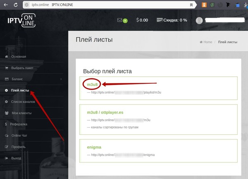Click the Home breadcrumb link

[207, 42]
